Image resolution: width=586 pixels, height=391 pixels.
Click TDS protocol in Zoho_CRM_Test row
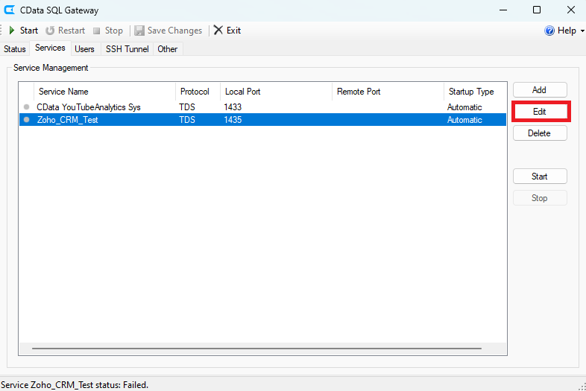(x=187, y=120)
